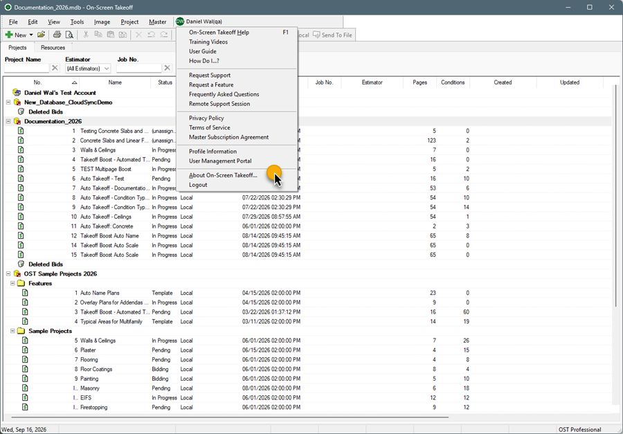623x434 pixels.
Task: Click the Name column header
Action: pos(115,82)
